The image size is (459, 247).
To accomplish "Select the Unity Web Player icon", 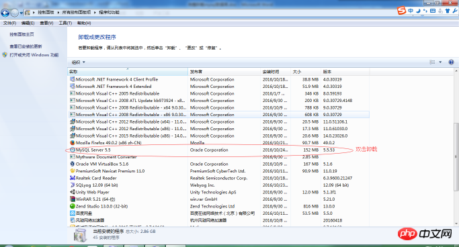I will tap(73, 192).
